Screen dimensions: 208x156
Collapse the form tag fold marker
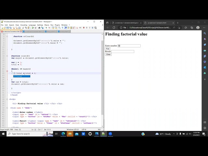coord(7,108)
